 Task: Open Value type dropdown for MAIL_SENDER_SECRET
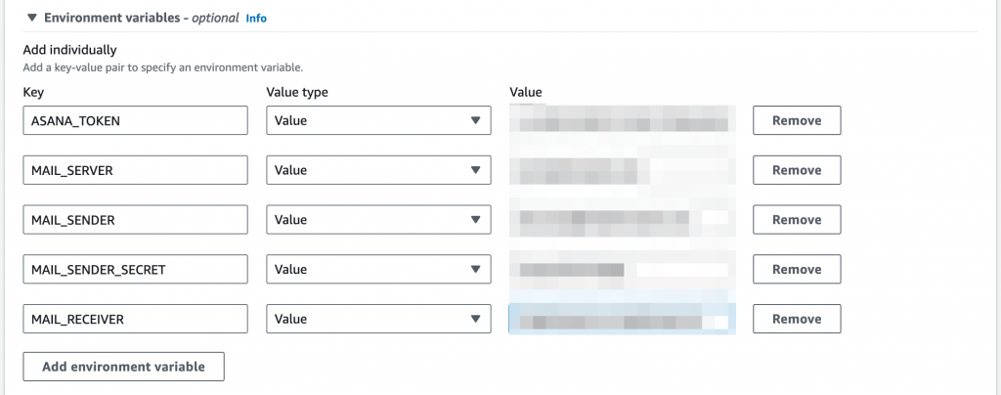coord(378,269)
